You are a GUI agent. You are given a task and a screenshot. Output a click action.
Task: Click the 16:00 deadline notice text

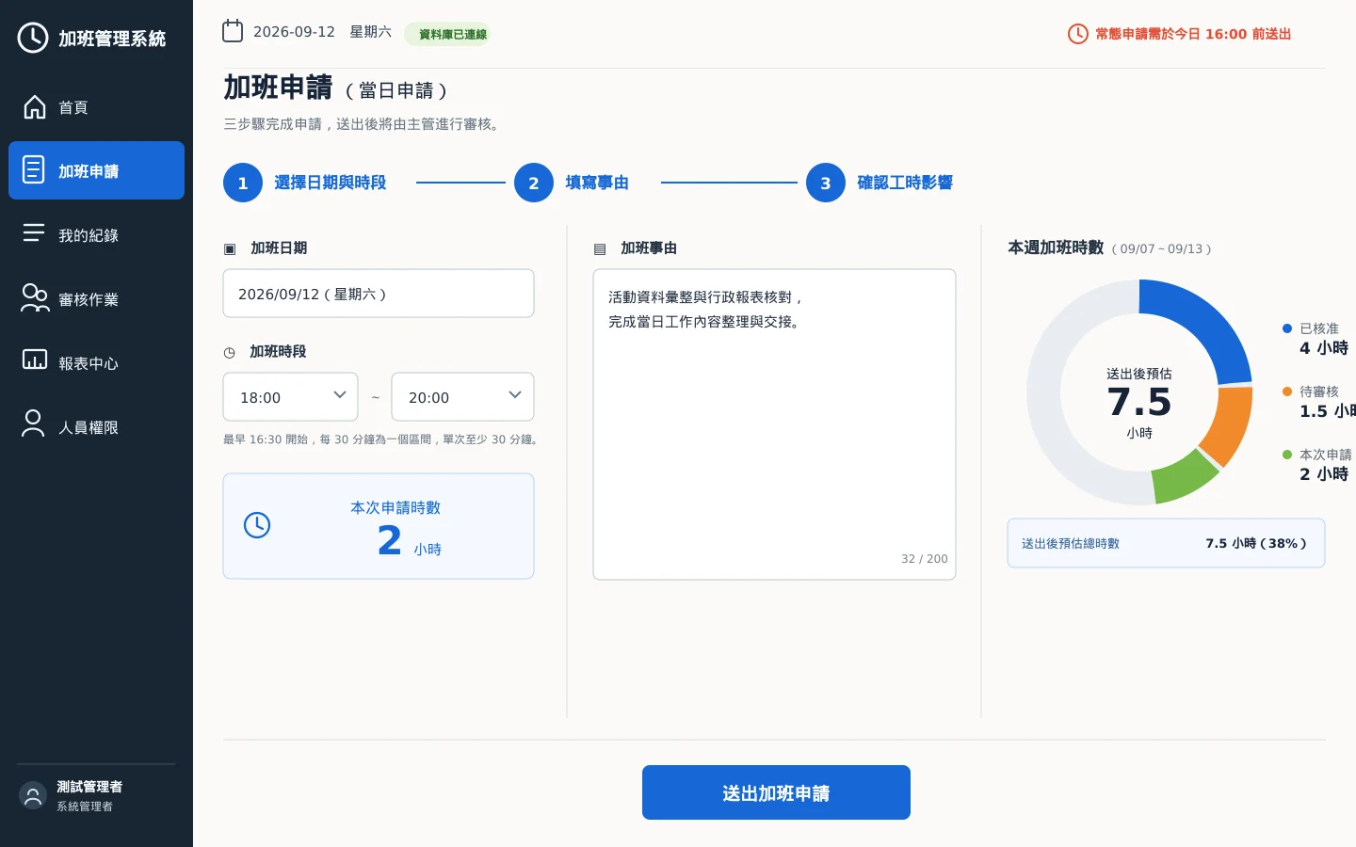[x=1193, y=34]
